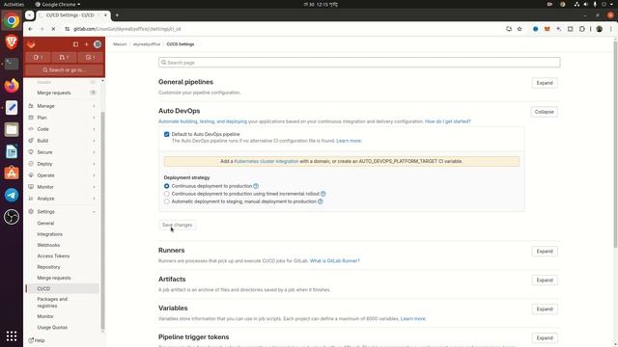
Task: Click the Deploy section icon
Action: (x=31, y=164)
